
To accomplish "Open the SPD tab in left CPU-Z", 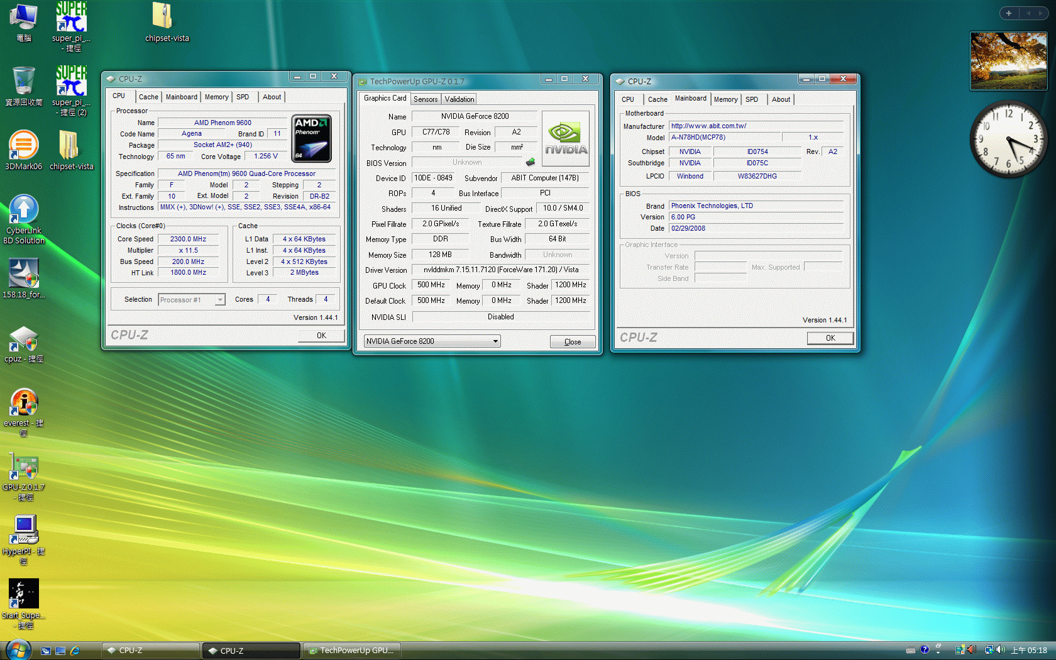I will [243, 97].
